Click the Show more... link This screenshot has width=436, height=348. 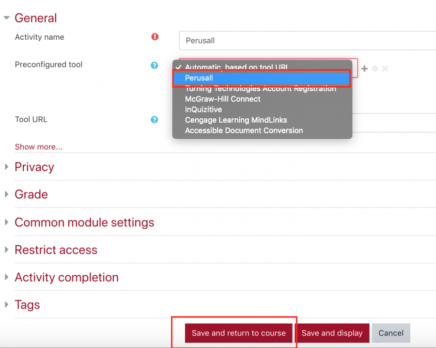click(39, 147)
